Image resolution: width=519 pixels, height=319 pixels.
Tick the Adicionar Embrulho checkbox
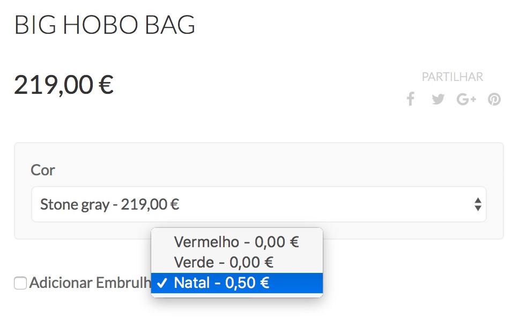point(20,283)
